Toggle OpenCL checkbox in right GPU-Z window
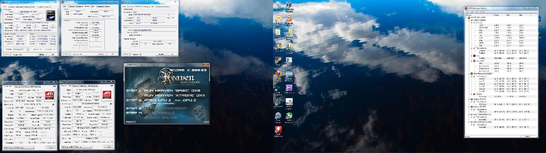 tap(74, 142)
